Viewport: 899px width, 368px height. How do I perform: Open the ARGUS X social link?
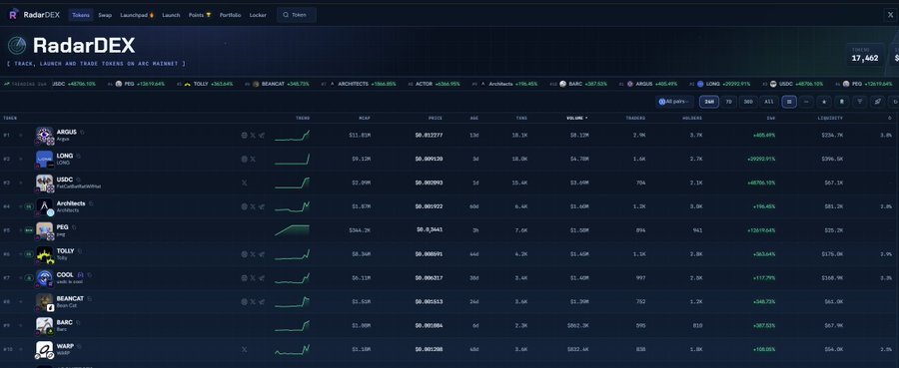(253, 135)
